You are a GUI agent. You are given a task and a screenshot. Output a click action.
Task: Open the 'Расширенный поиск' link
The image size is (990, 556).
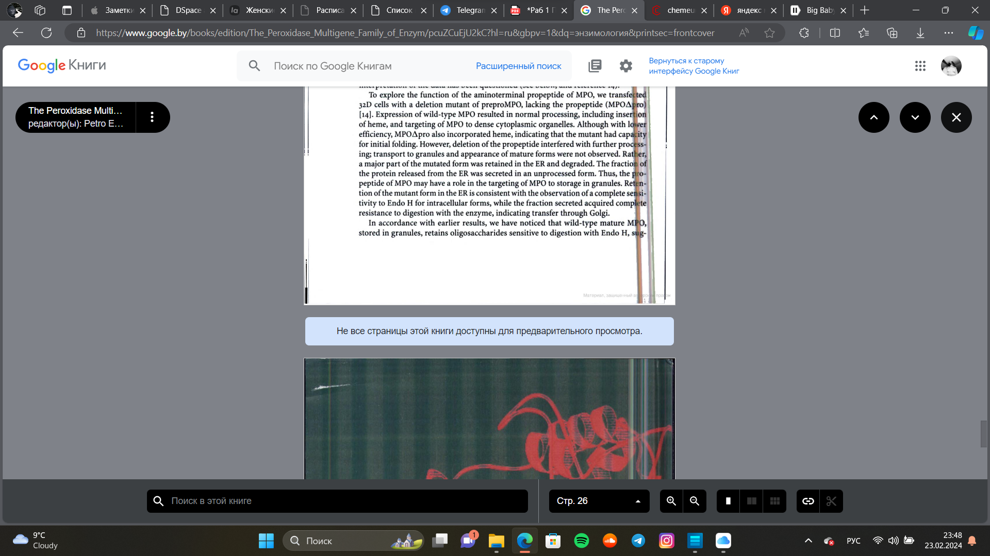[518, 66]
